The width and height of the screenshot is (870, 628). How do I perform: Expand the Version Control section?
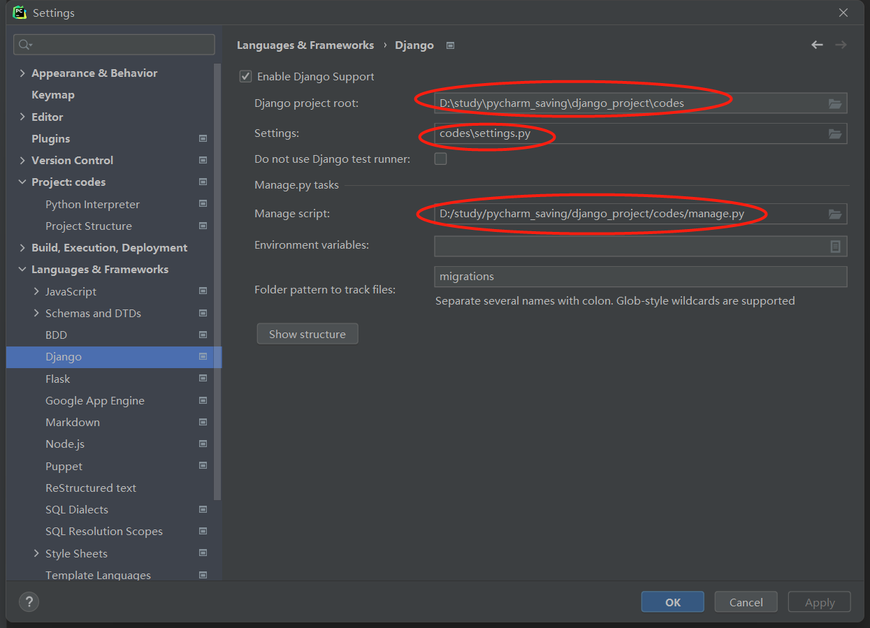pos(22,160)
